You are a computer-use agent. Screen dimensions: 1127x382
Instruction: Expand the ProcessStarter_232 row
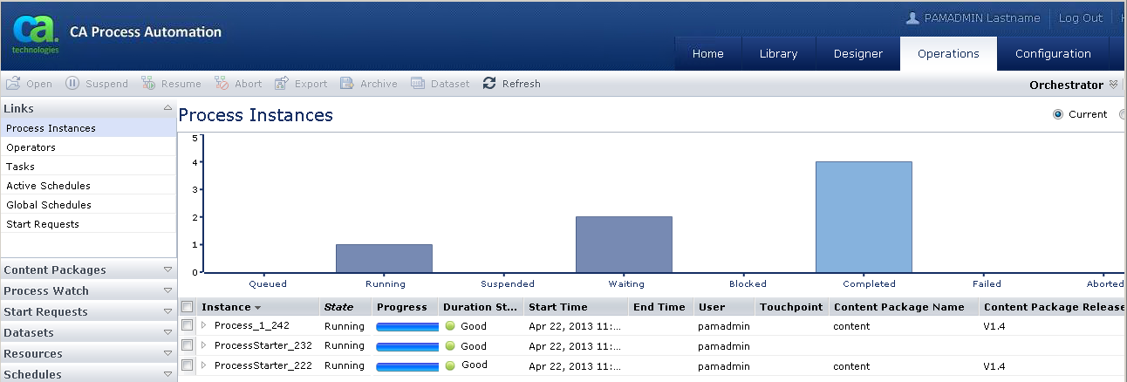pyautogui.click(x=204, y=345)
